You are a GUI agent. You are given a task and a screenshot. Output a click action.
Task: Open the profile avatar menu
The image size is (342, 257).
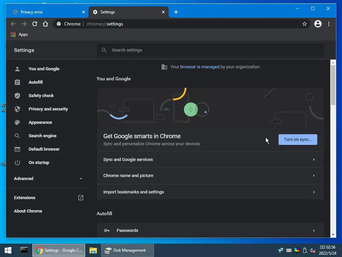point(318,24)
